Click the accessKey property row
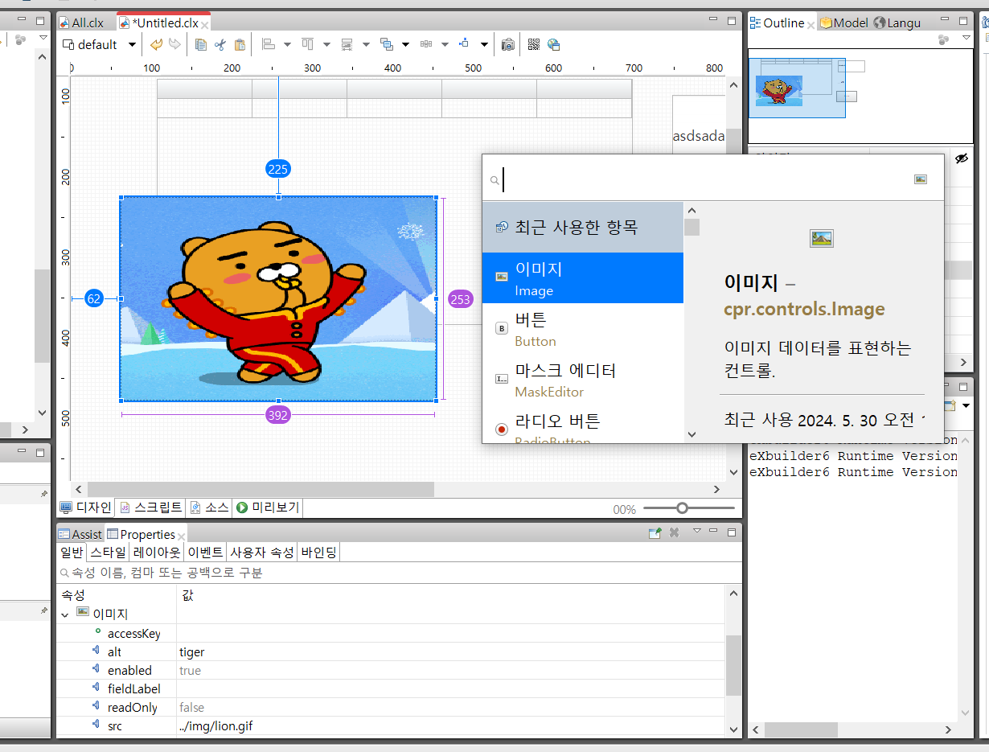989x752 pixels. 390,634
